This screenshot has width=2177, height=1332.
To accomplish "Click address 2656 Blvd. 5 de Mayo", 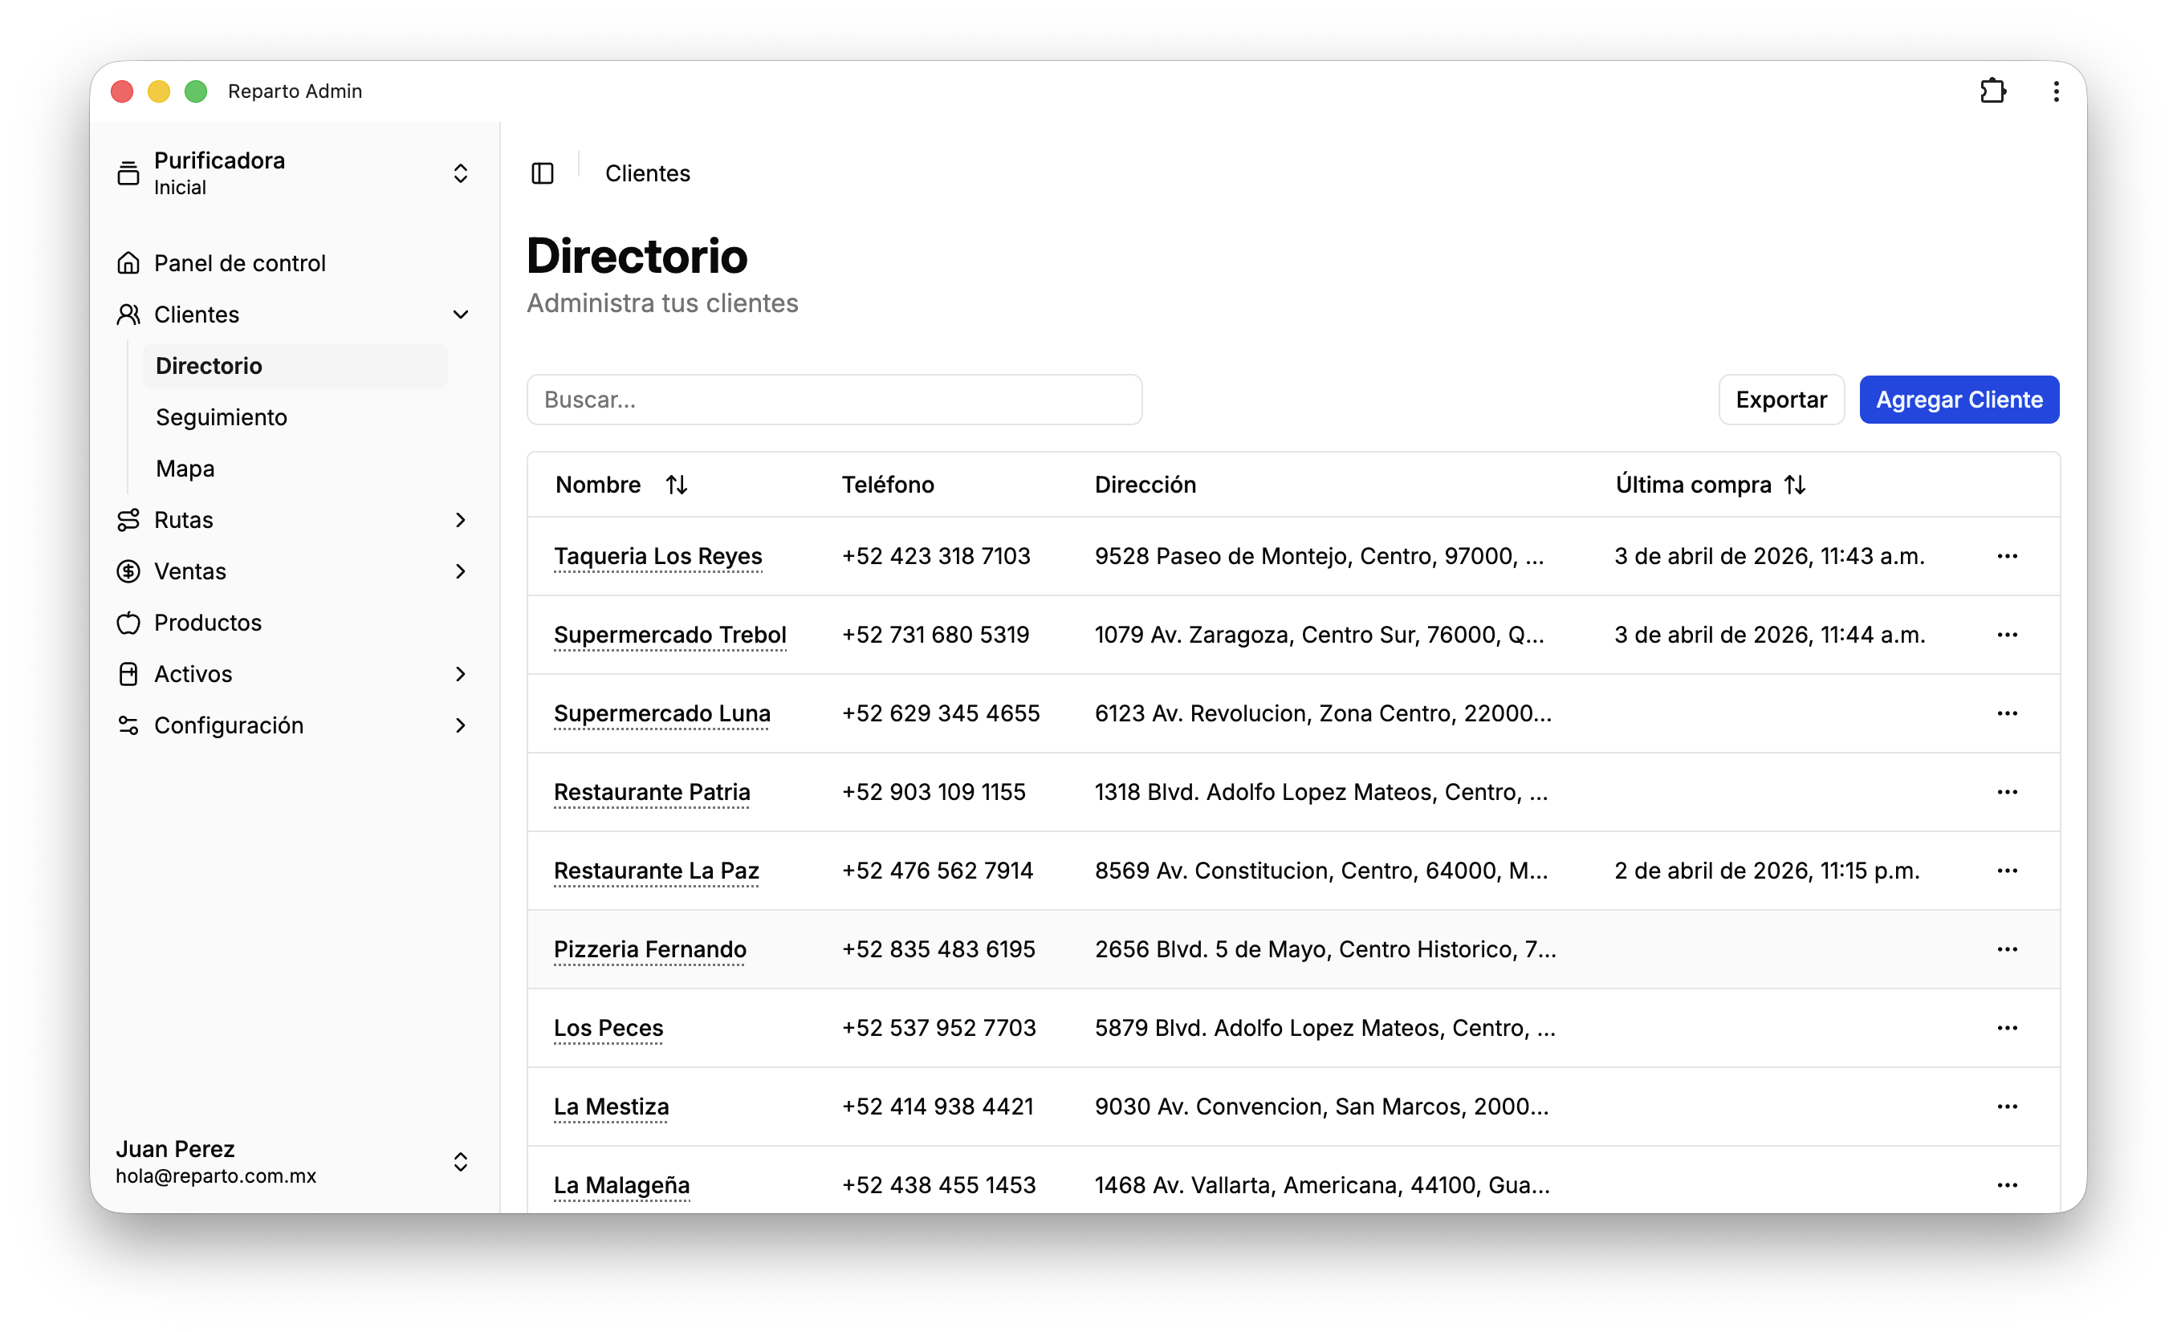I will coord(1325,949).
